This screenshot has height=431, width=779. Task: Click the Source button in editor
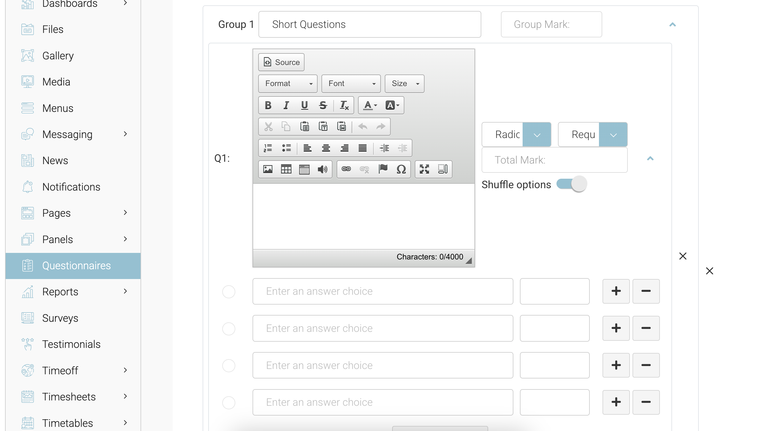[281, 62]
